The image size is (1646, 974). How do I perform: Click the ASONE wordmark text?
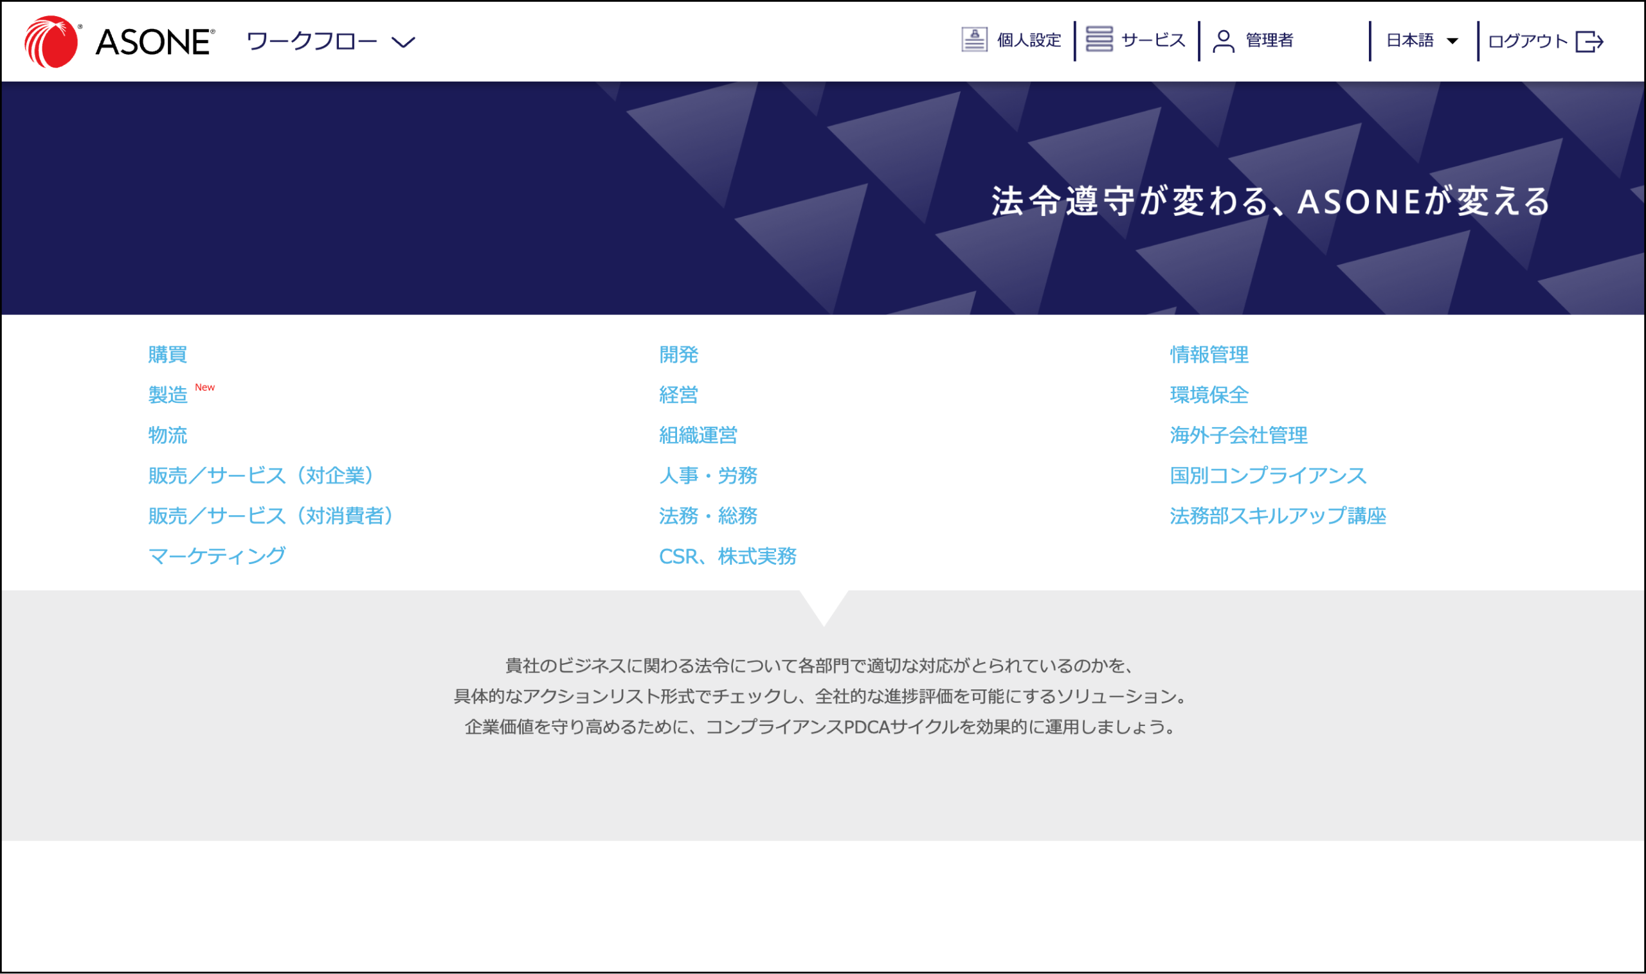point(155,42)
